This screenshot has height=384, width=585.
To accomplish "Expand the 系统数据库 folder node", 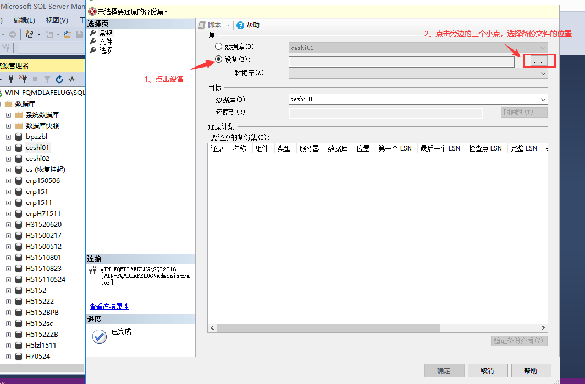I will coord(8,115).
